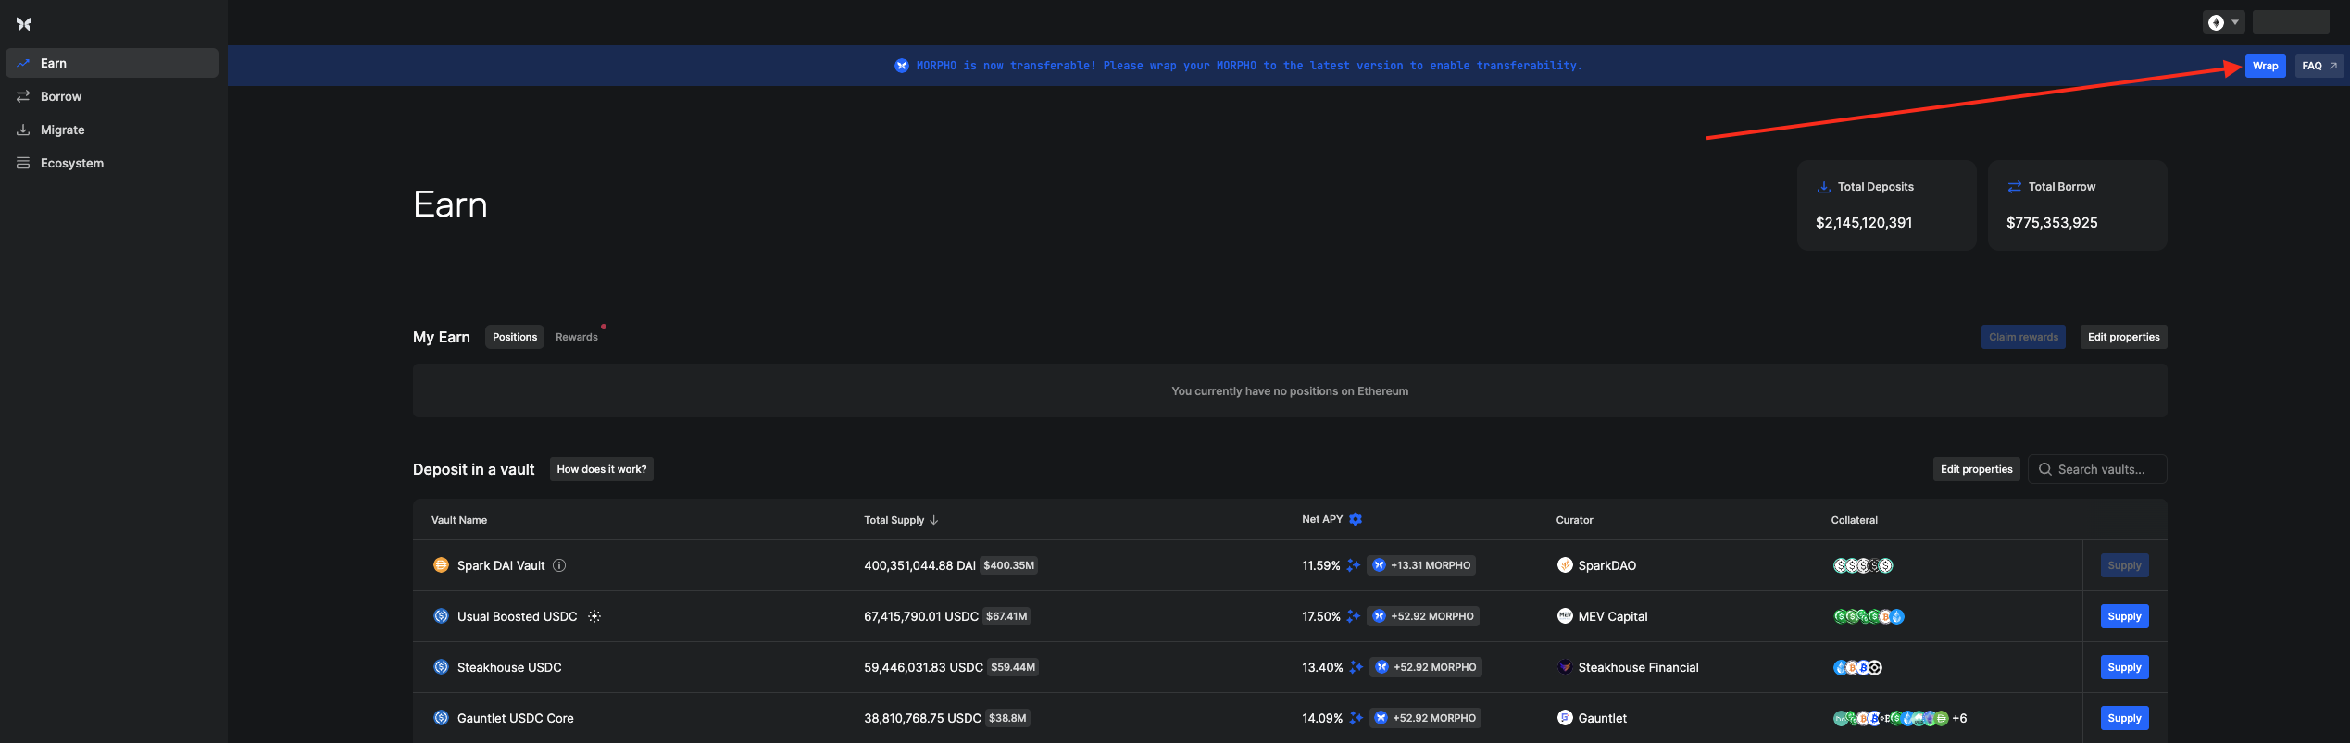The height and width of the screenshot is (743, 2350).
Task: Expand the +6 collateral in Gauntlet row
Action: (x=1959, y=718)
